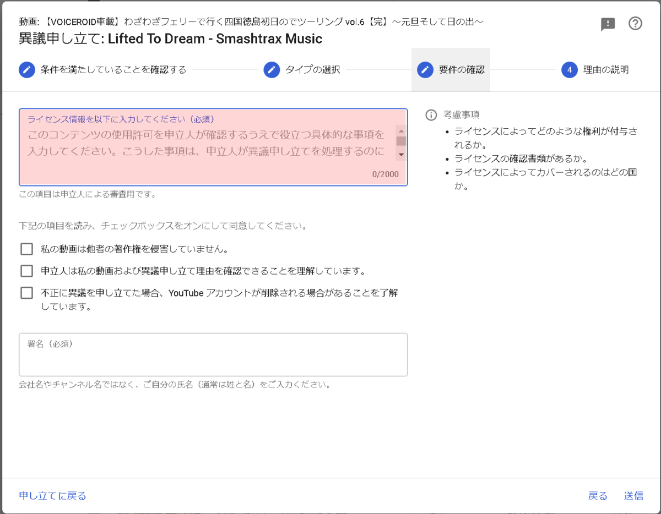Viewport: 661px width, 514px height.
Task: Go to step タイプの選択
Action: coord(302,70)
